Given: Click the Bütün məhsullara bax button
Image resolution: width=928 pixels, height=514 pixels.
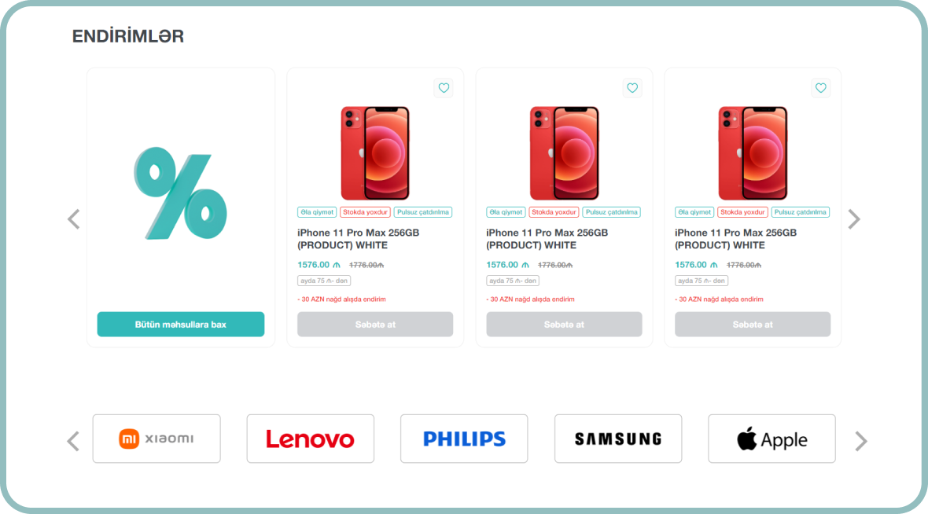Looking at the screenshot, I should [181, 324].
